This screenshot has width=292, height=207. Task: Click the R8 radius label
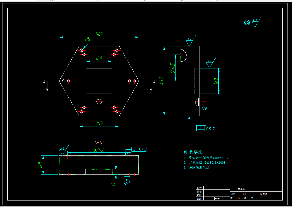(x=87, y=40)
